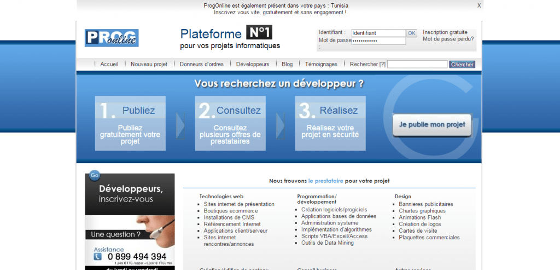
Task: Go to the Accueil menu item
Action: coord(109,65)
